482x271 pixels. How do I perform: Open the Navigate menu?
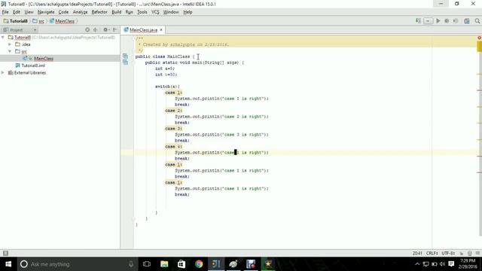pos(46,12)
